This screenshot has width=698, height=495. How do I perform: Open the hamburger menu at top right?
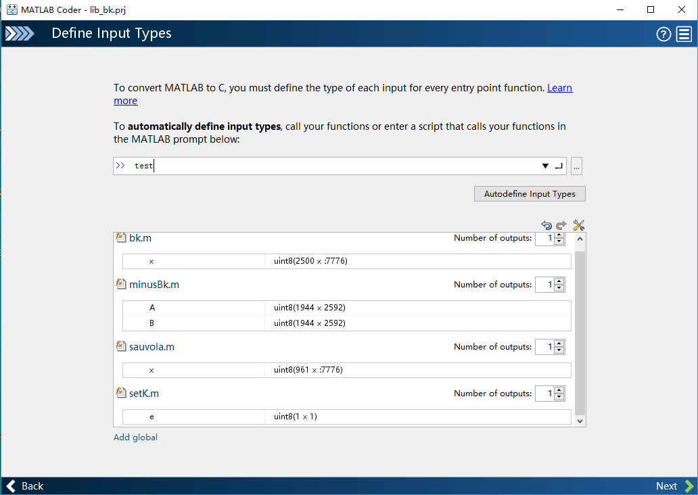(684, 33)
